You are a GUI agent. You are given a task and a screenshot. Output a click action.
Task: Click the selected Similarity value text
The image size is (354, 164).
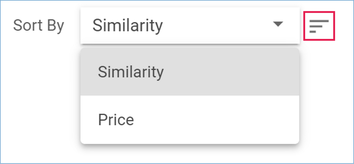pos(127,25)
